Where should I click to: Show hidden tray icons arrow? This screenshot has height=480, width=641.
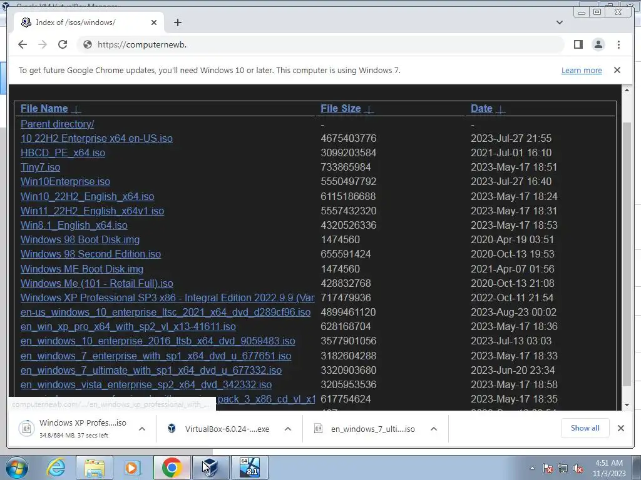tap(532, 469)
